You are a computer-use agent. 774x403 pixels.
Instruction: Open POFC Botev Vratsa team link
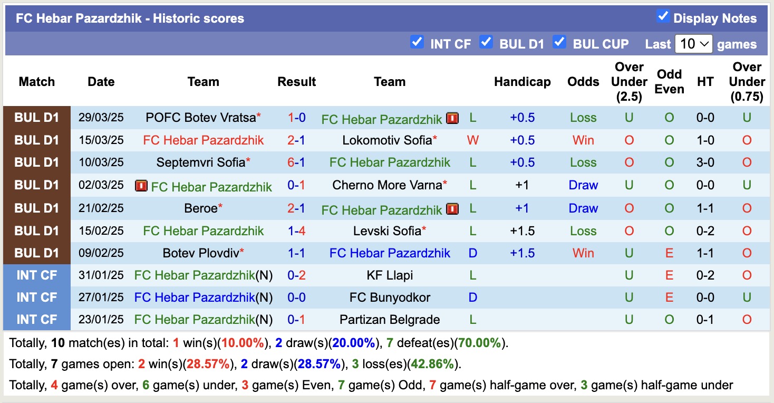coord(201,118)
